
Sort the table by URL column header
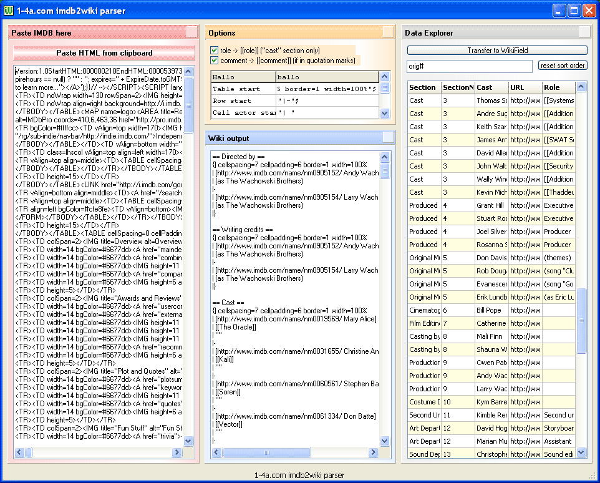click(525, 87)
